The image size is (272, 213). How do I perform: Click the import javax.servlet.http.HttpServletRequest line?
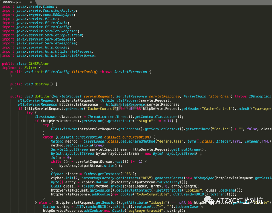click(x=48, y=51)
